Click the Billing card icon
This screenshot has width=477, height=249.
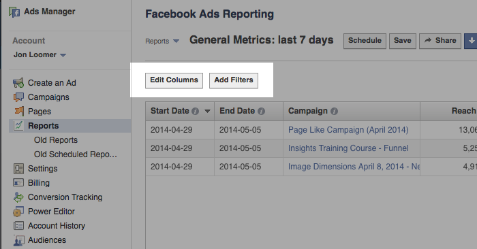(18, 182)
